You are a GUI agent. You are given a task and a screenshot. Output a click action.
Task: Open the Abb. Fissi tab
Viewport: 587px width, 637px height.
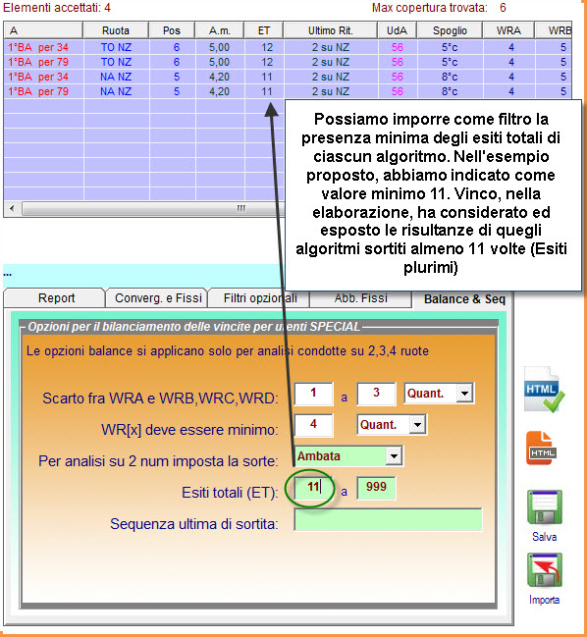pyautogui.click(x=360, y=298)
